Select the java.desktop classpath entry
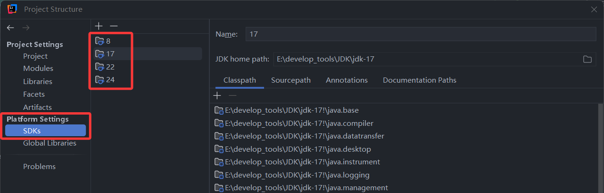 point(298,149)
